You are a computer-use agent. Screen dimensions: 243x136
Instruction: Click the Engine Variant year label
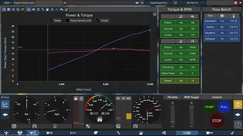[x=24, y=2]
